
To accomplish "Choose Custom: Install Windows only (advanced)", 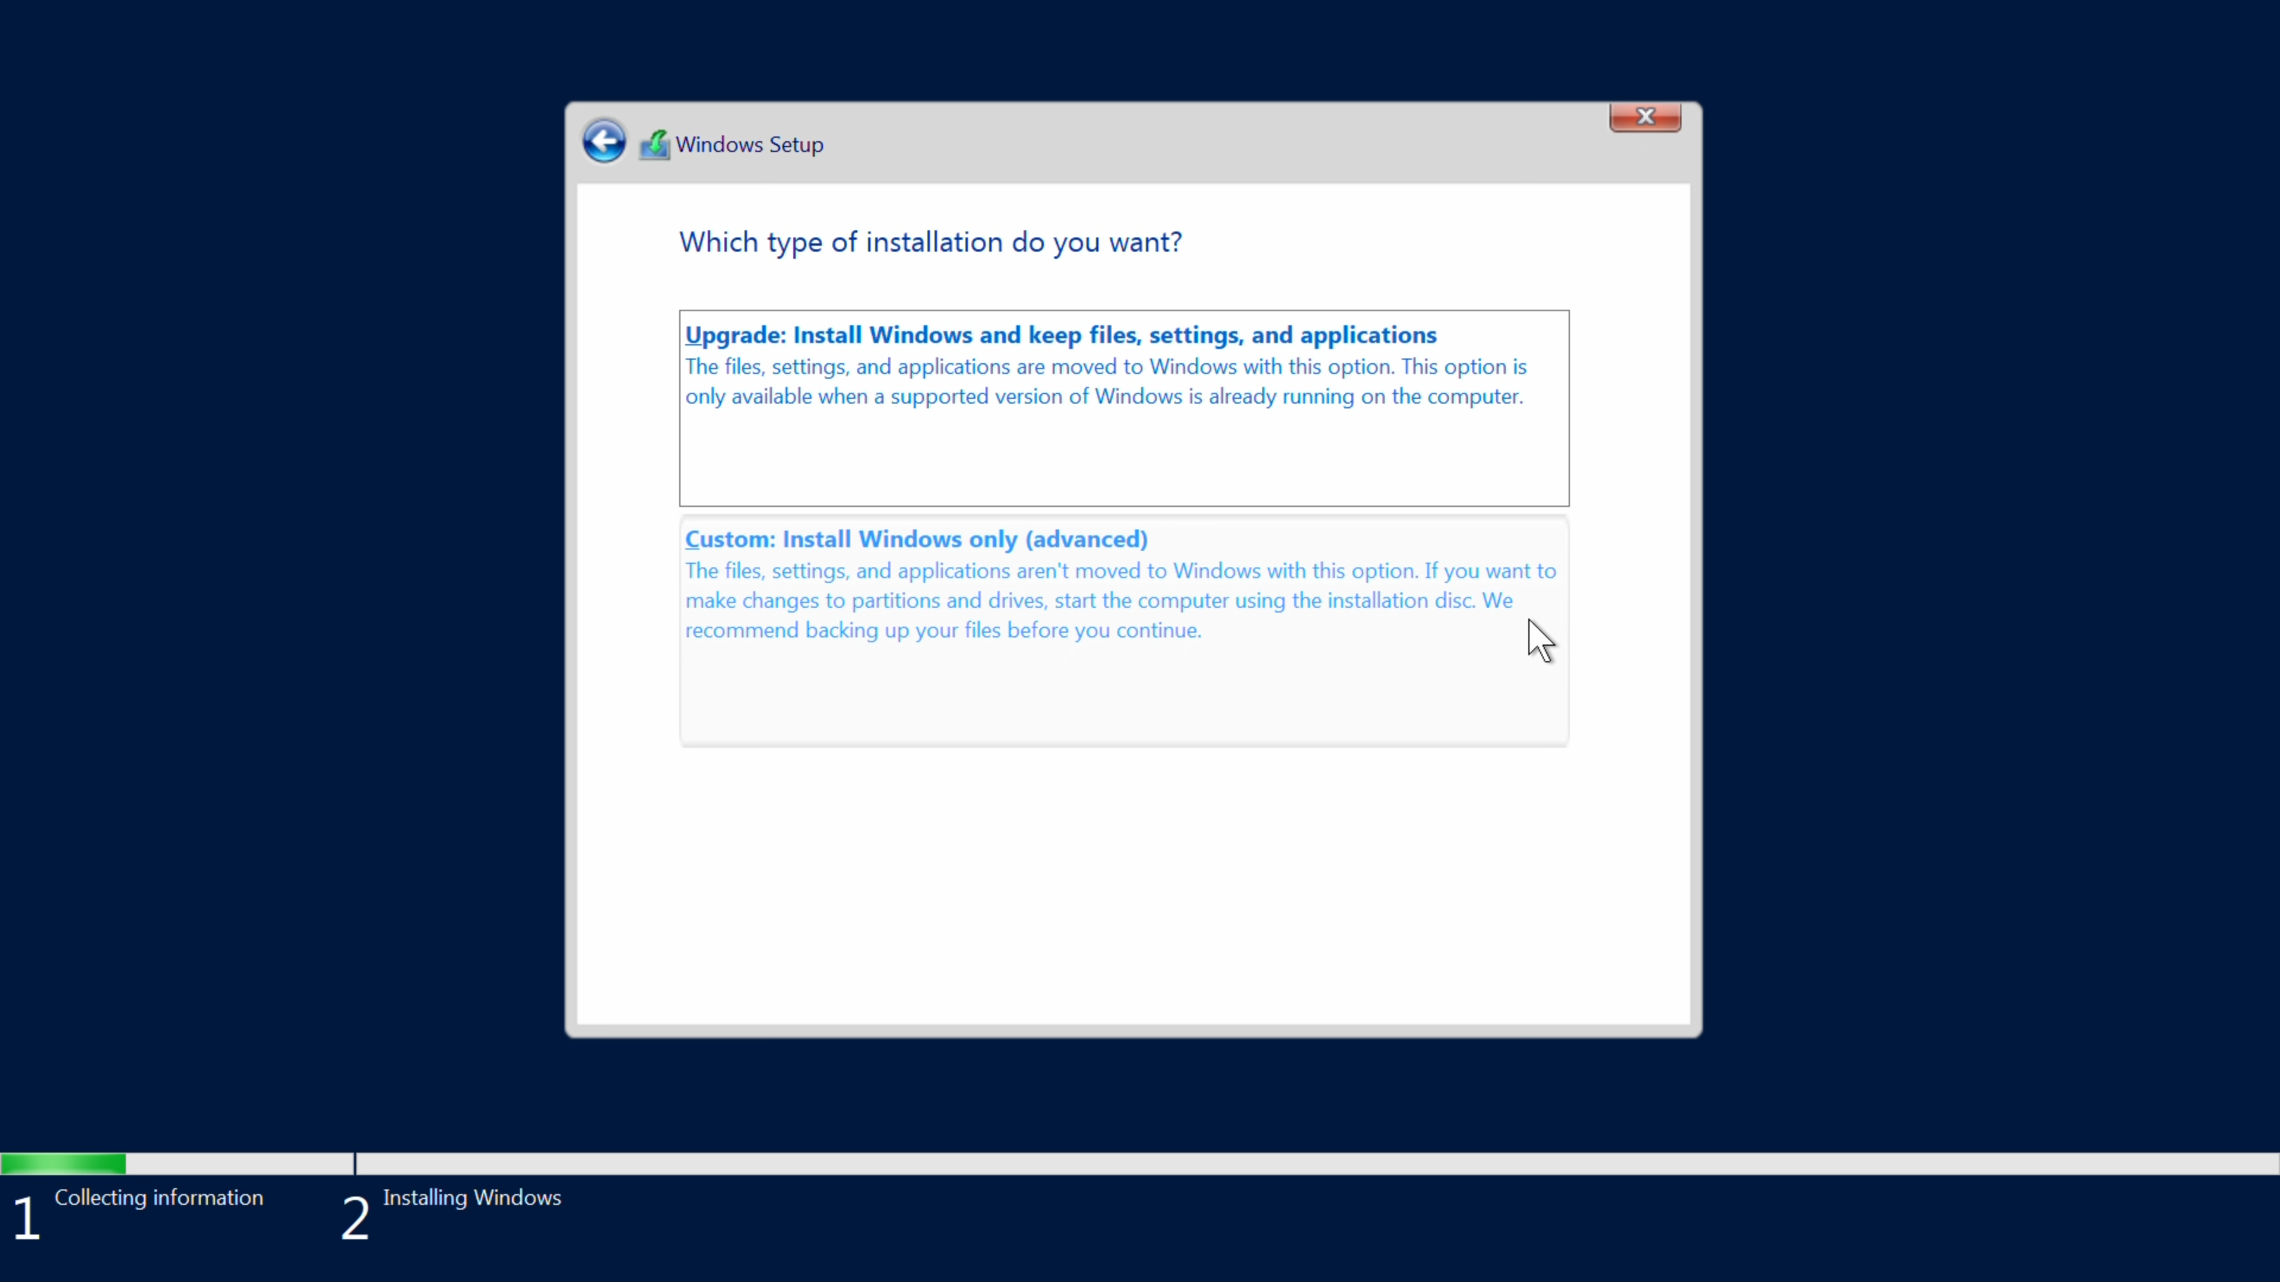I will pyautogui.click(x=1124, y=631).
